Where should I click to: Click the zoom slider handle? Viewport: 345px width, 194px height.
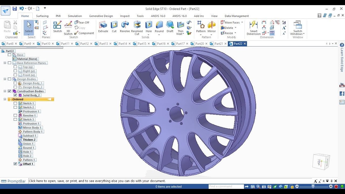point(313,186)
